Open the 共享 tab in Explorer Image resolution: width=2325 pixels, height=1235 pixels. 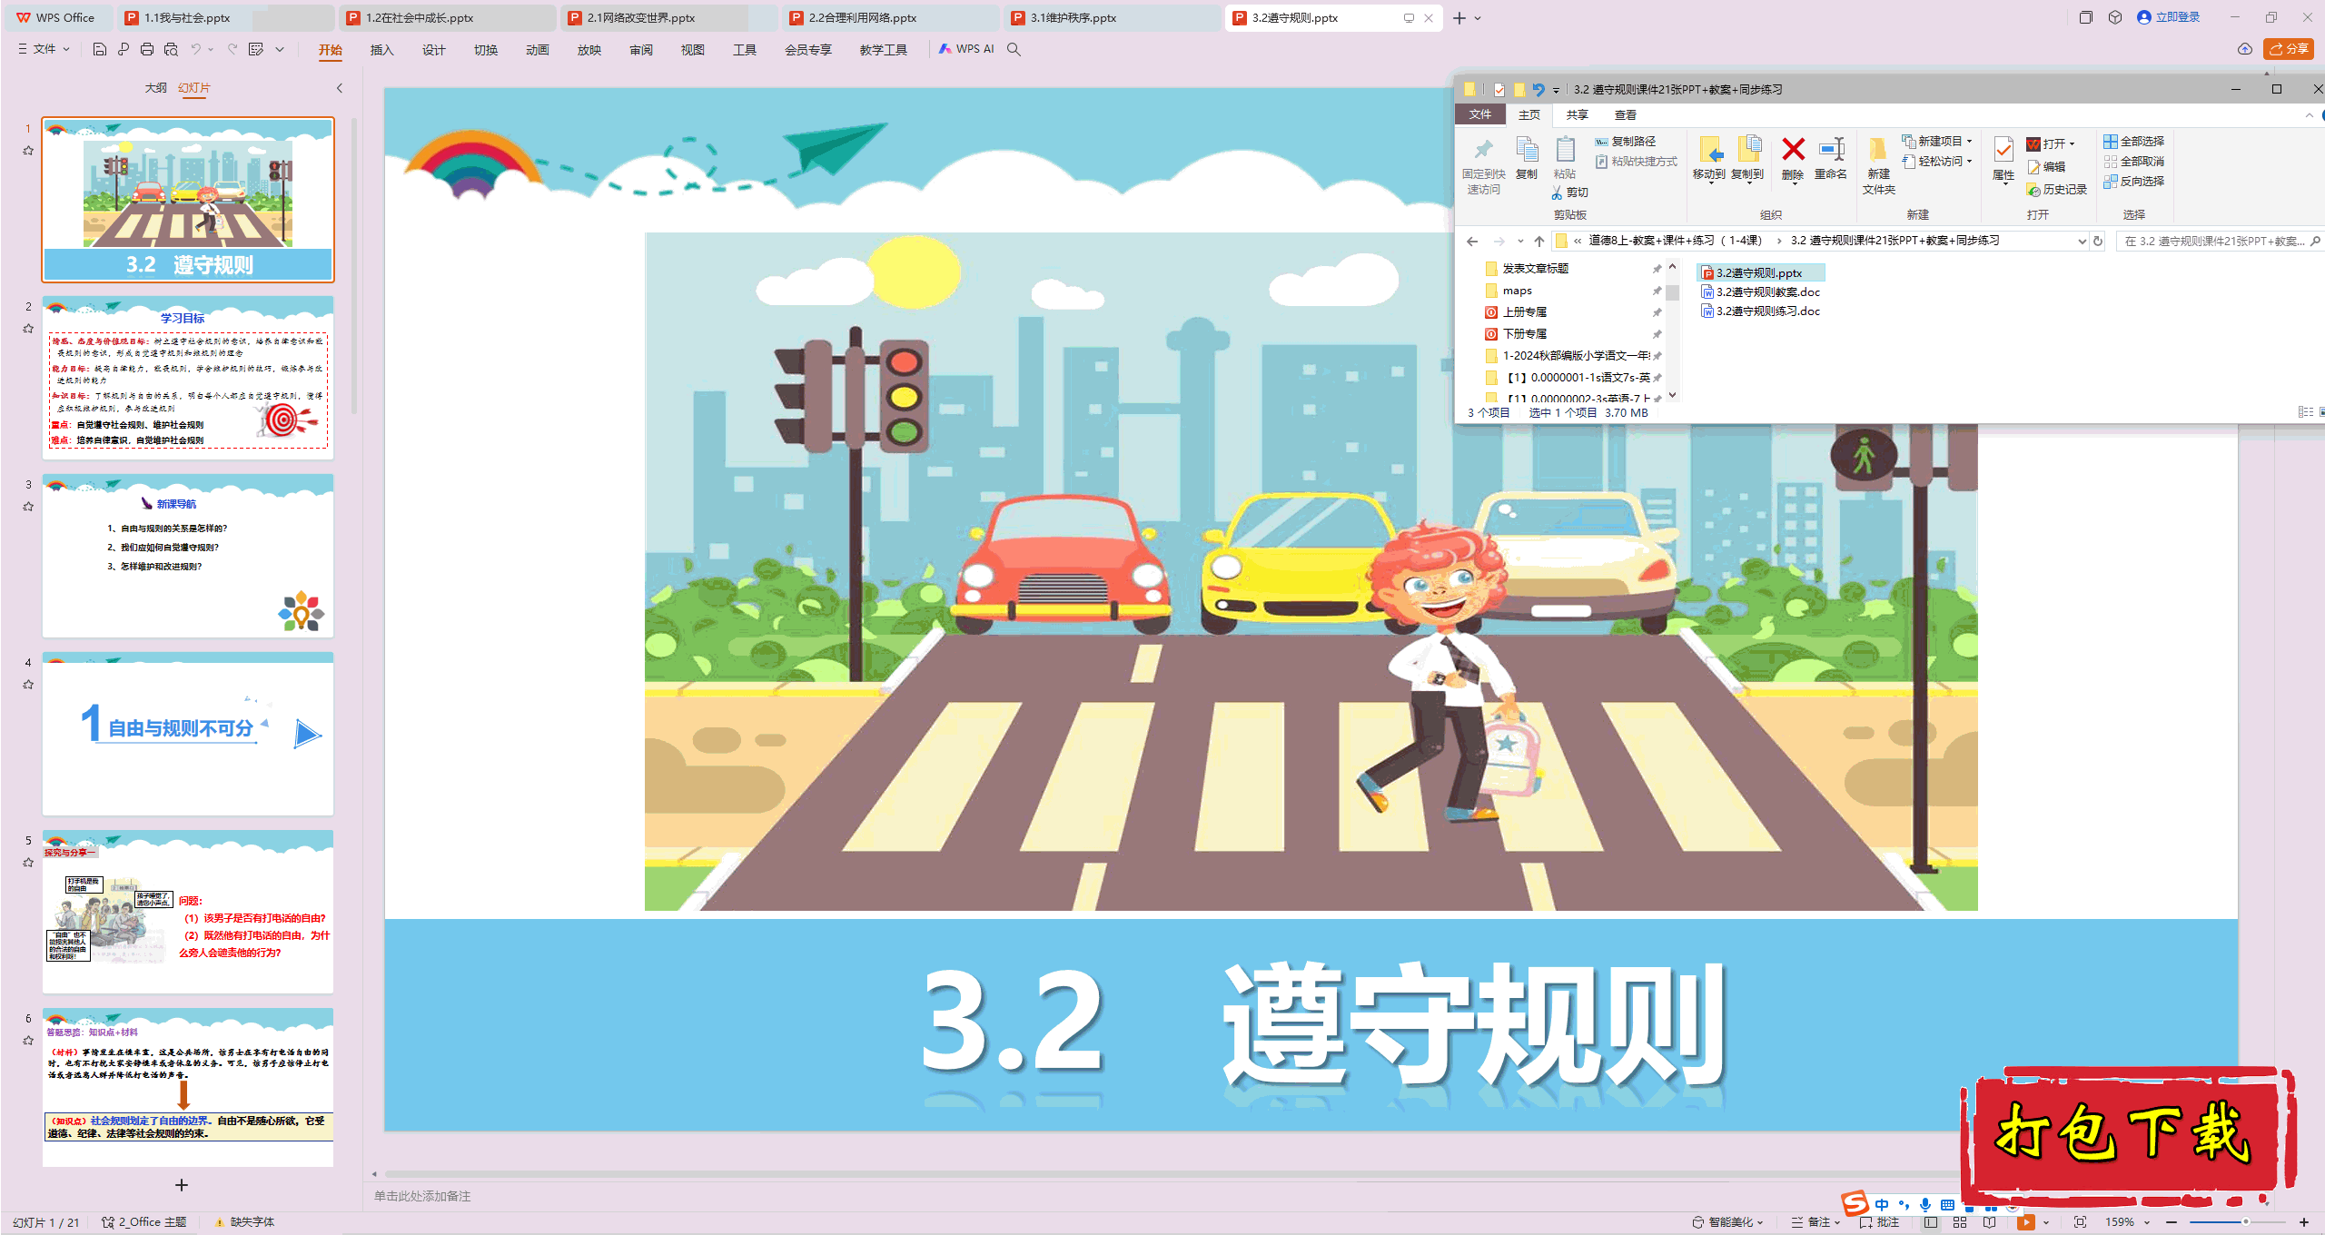1577,115
